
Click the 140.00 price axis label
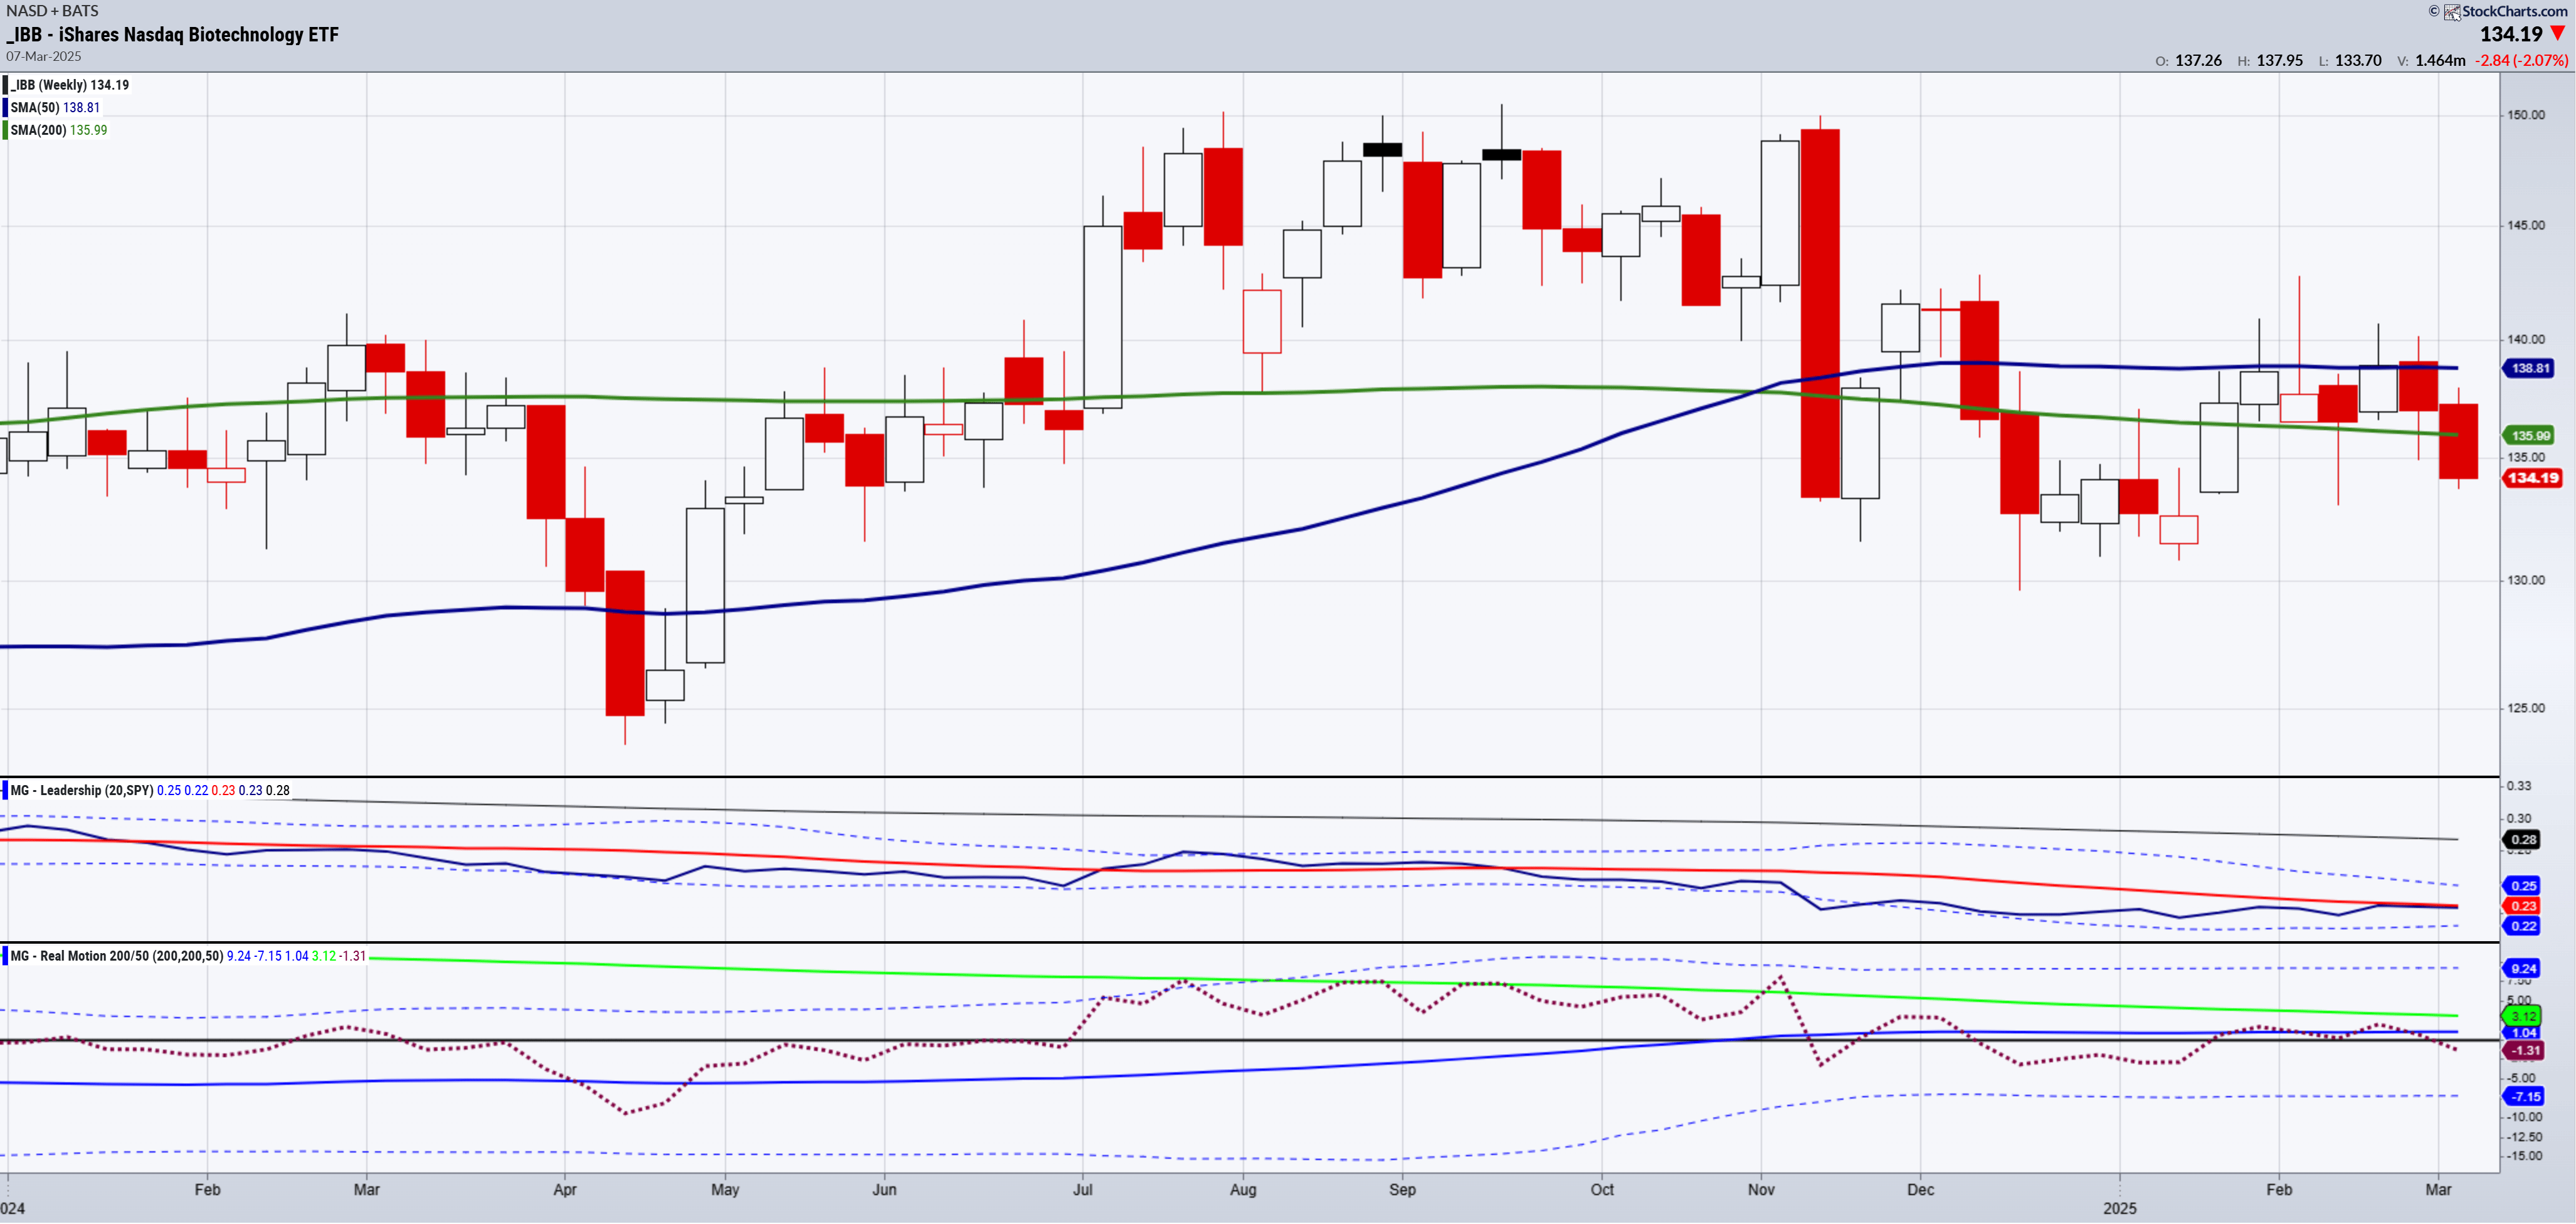point(2525,340)
